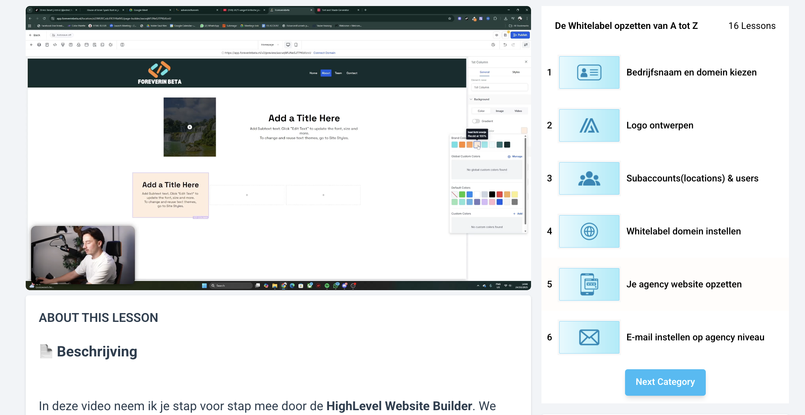Click the Home navigation item
Image resolution: width=805 pixels, height=415 pixels.
click(x=313, y=73)
